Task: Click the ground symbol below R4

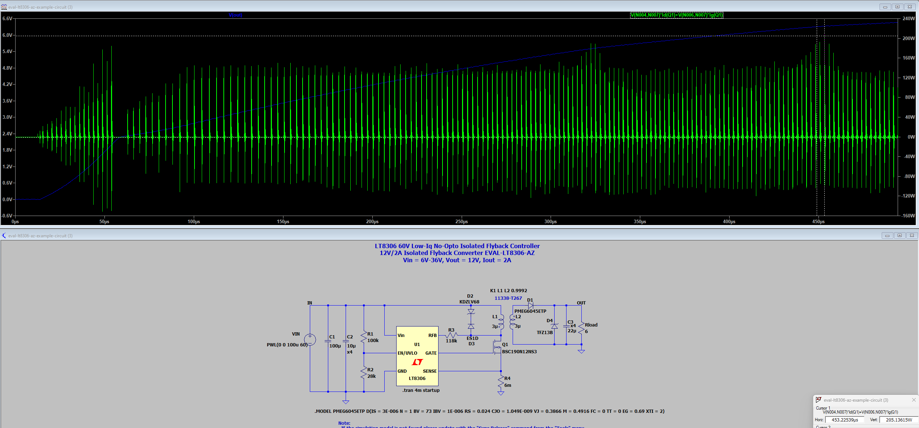Action: pyautogui.click(x=501, y=393)
